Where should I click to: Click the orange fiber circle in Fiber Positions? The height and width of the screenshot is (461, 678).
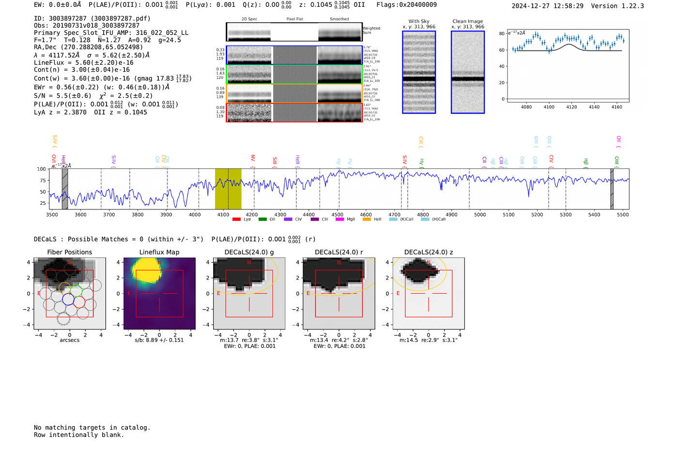click(64, 288)
